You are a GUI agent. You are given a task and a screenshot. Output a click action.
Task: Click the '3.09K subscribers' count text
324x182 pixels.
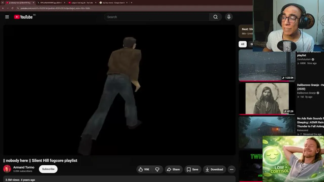[23, 171]
